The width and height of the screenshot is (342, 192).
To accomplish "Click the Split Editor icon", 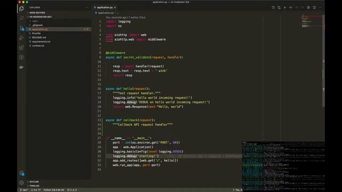I will point(314,7).
